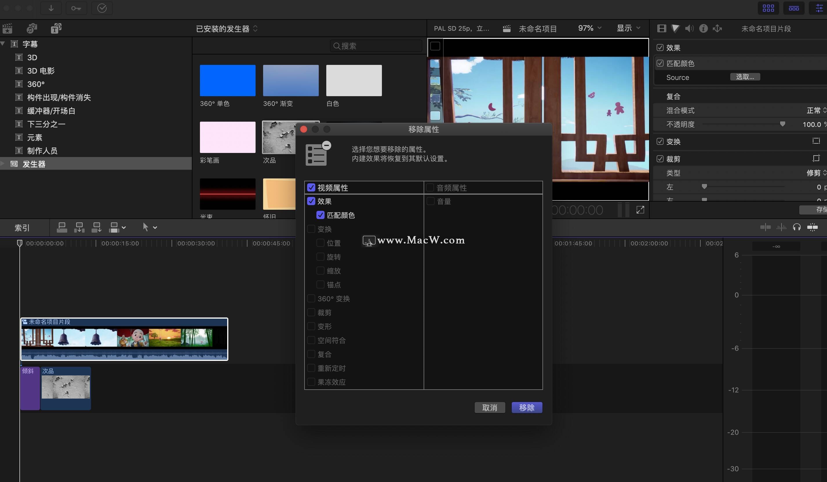Uncheck the 效果 checkbox in the dialog
This screenshot has height=482, width=827.
311,201
